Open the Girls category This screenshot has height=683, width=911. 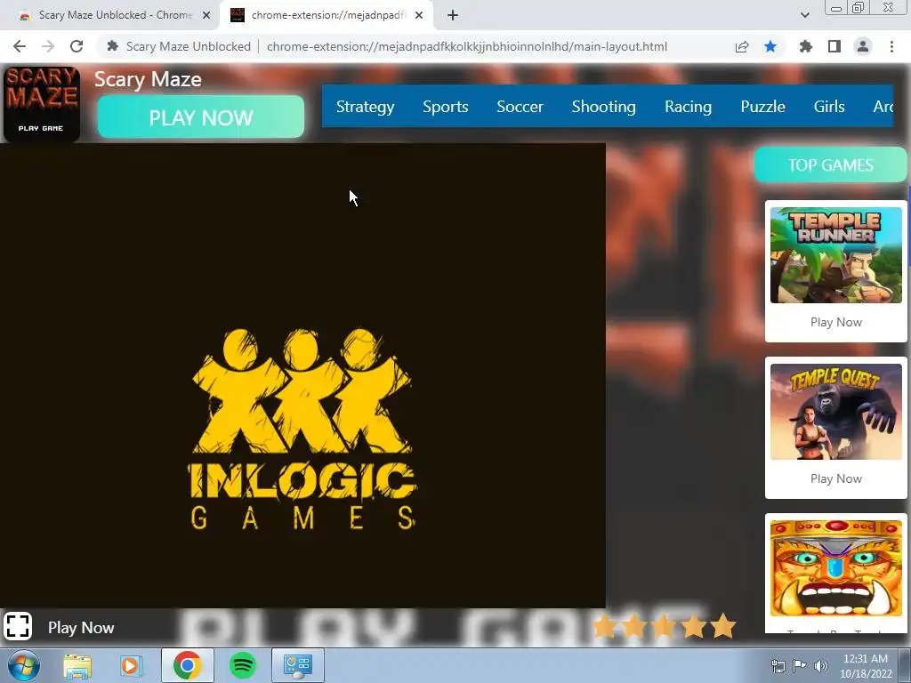(828, 107)
